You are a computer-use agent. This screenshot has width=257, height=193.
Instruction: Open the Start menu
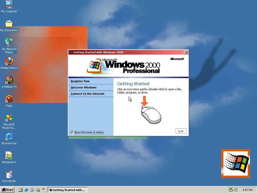[x=7, y=190]
